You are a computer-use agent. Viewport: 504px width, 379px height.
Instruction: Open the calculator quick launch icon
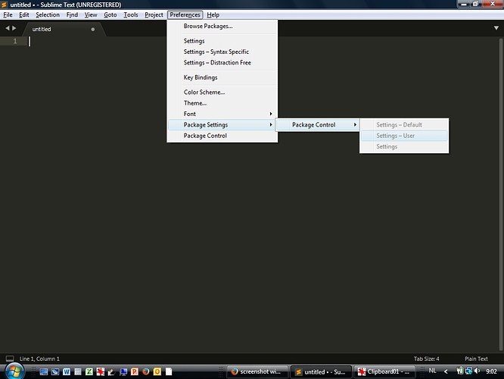tap(78, 371)
